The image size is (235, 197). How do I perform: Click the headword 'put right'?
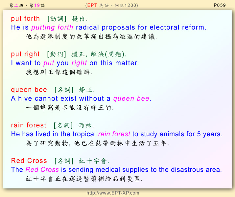25,54
